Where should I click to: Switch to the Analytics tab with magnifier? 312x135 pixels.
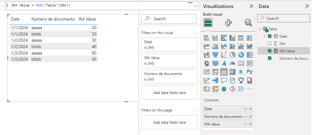coord(248,23)
